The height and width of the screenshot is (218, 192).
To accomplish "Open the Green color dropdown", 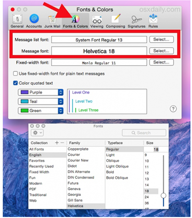I will click(x=41, y=111).
